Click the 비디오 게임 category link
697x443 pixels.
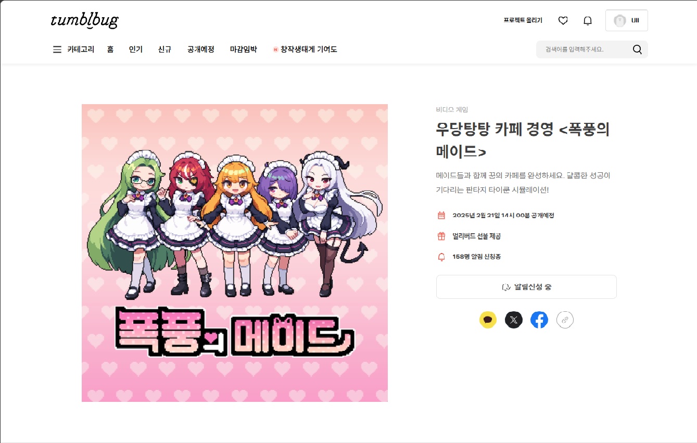click(x=452, y=109)
